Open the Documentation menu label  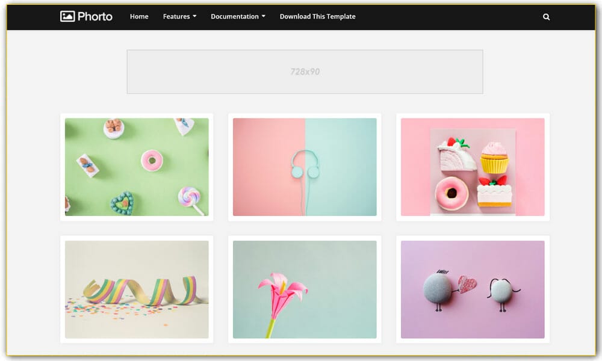(235, 16)
